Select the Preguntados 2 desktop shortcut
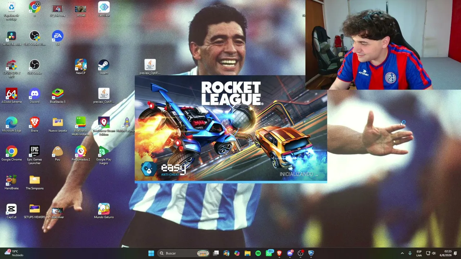Viewport: 461px width, 259px height. pyautogui.click(x=81, y=154)
